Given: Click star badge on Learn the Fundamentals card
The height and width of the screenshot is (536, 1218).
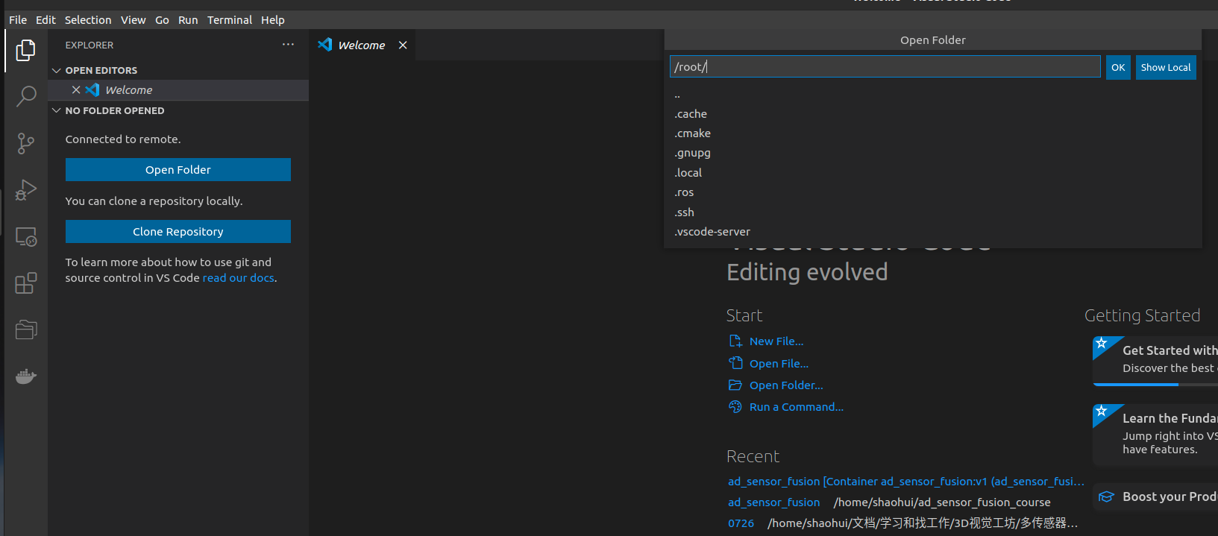Looking at the screenshot, I should (x=1102, y=412).
